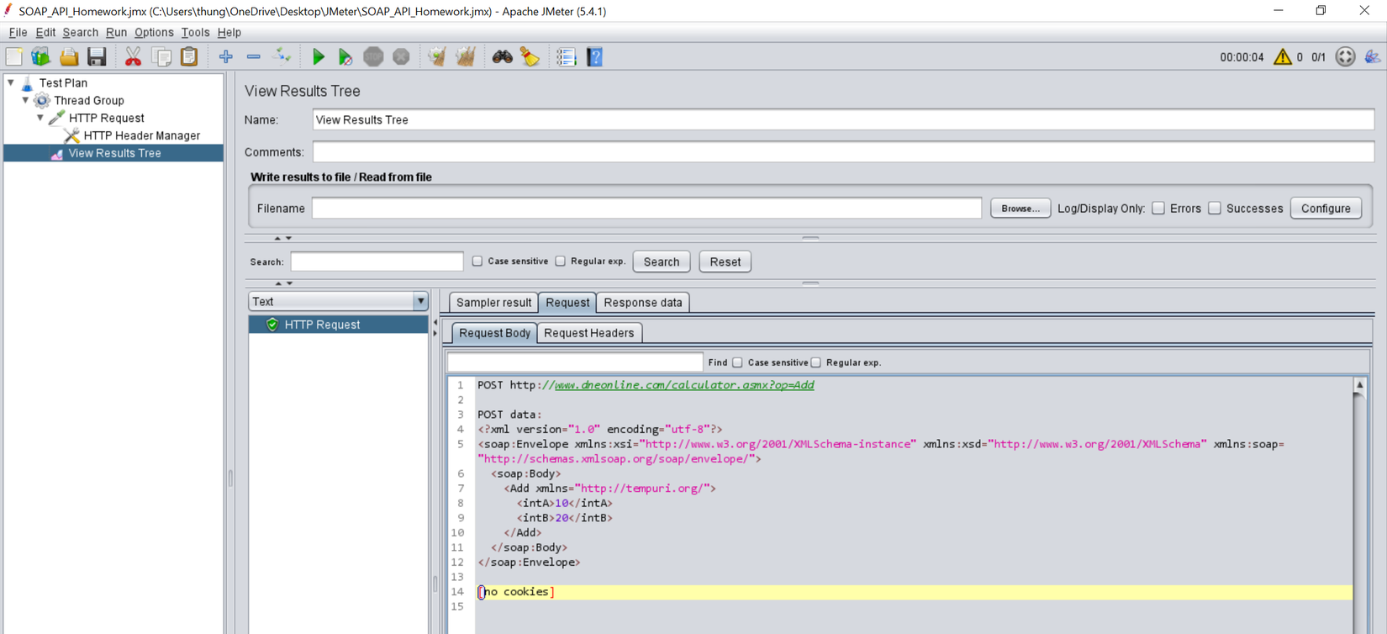Collapse the HTTP Request tree node

click(x=40, y=118)
